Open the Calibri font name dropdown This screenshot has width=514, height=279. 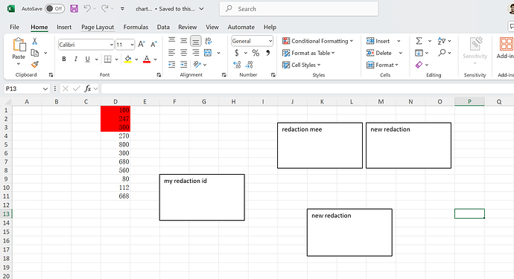pyautogui.click(x=112, y=45)
